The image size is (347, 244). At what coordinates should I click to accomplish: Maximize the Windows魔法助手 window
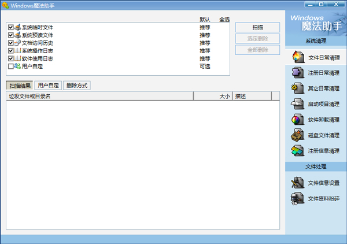[x=322, y=4]
